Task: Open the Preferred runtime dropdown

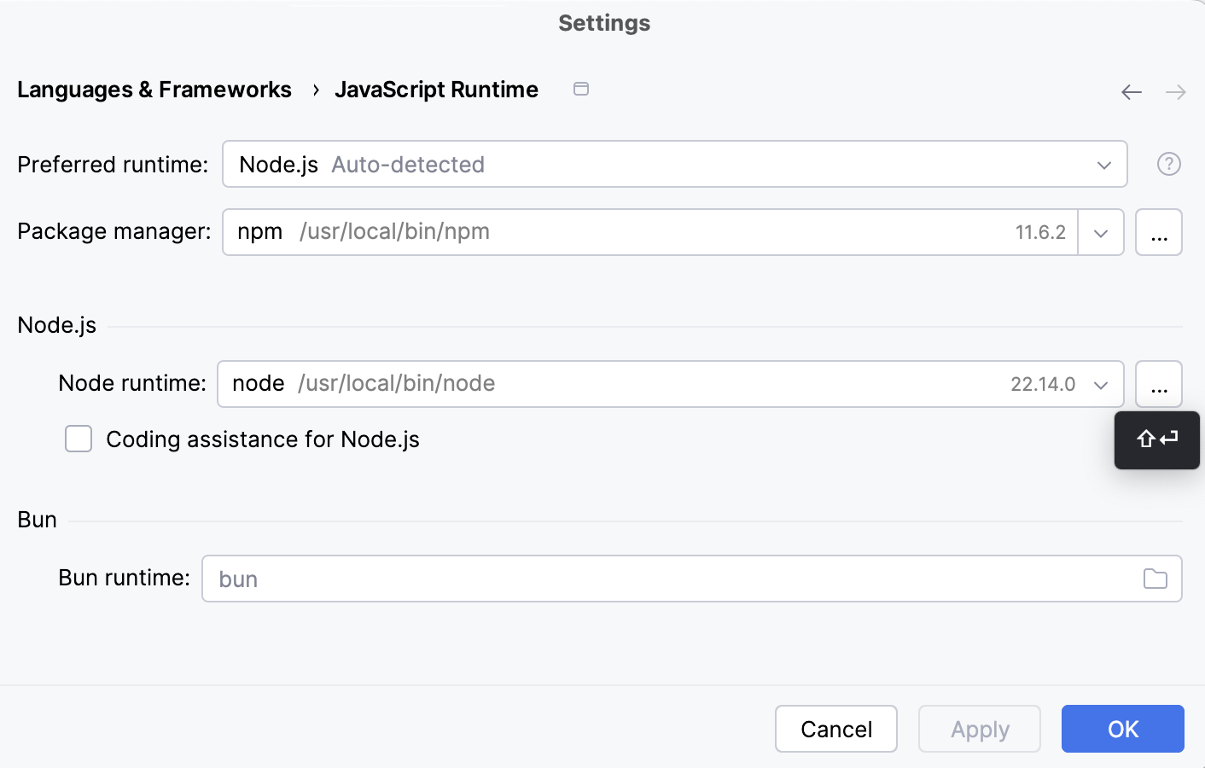Action: tap(1103, 164)
